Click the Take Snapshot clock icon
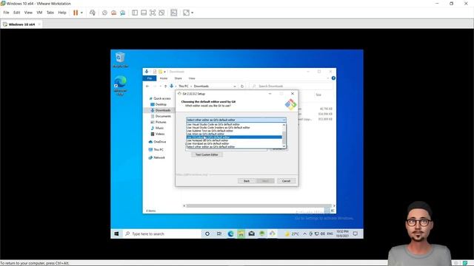Viewport: 474px width, 266px height. coord(104,13)
